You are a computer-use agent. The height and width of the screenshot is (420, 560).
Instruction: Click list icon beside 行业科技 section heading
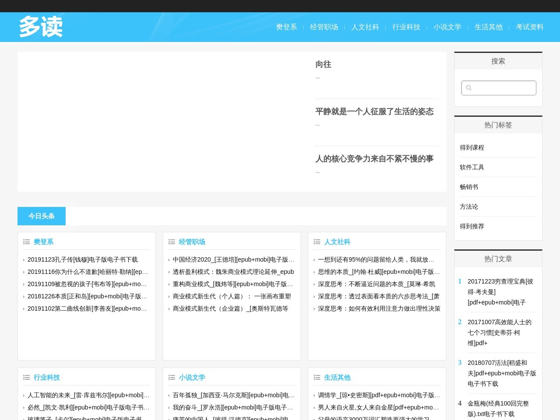point(27,378)
